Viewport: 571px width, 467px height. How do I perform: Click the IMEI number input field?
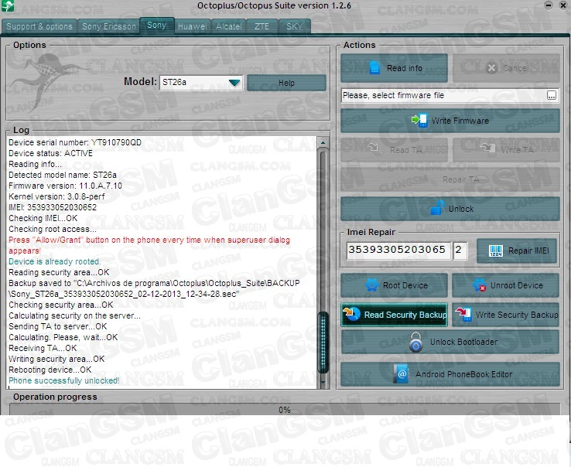point(398,251)
